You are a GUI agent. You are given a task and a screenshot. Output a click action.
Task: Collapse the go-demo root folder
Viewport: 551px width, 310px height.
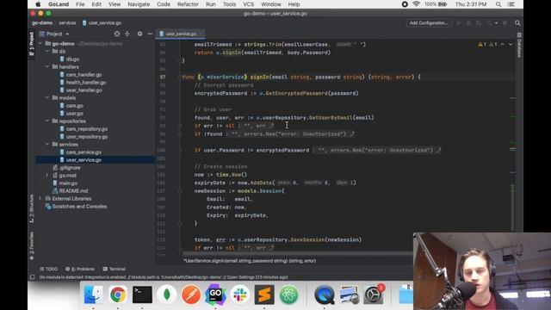pos(40,44)
